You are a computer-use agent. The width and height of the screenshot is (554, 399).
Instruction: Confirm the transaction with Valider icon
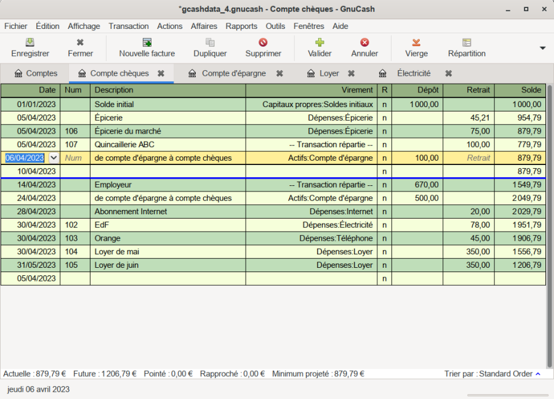pos(319,42)
